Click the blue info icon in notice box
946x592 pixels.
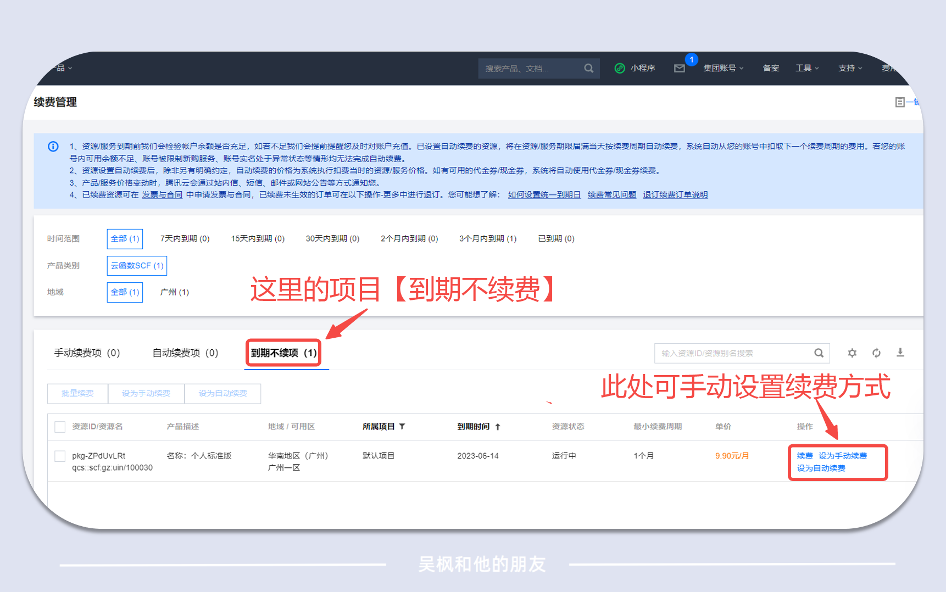pyautogui.click(x=53, y=146)
